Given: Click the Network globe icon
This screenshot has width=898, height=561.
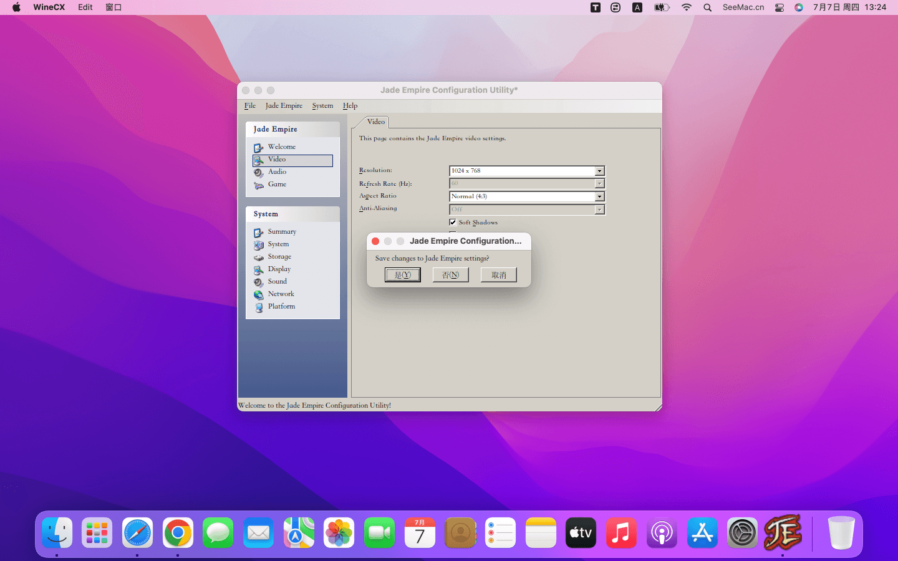Looking at the screenshot, I should 258,295.
